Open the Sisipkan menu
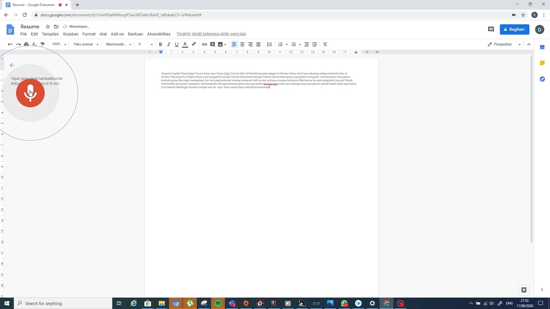 (x=70, y=34)
